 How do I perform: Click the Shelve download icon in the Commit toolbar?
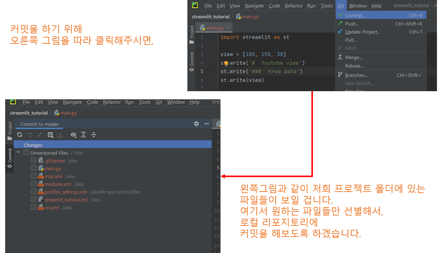(60, 135)
